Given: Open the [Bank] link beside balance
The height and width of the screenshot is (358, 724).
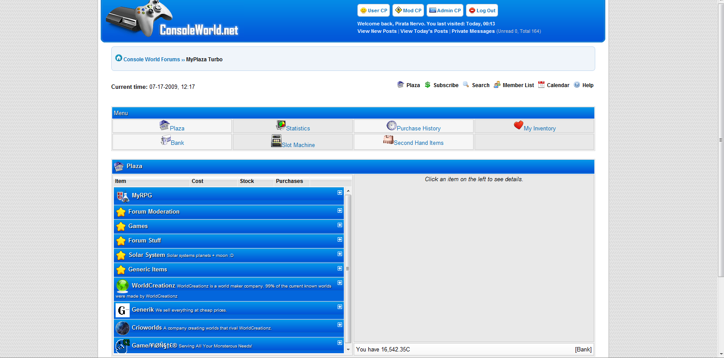Looking at the screenshot, I should (583, 349).
